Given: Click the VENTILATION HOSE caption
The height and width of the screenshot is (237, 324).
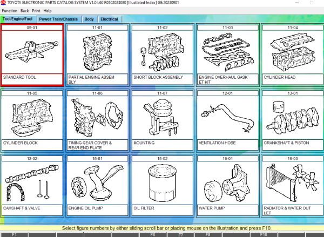Looking at the screenshot, I should point(227,145).
